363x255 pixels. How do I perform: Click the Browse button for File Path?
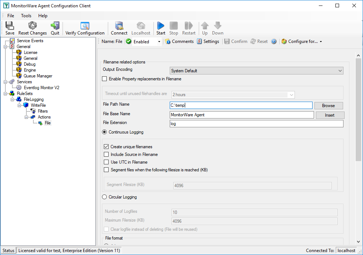point(328,105)
